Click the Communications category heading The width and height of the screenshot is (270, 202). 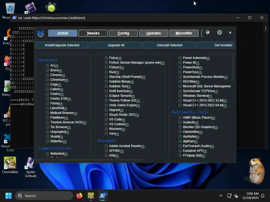pyautogui.click(x=55, y=148)
